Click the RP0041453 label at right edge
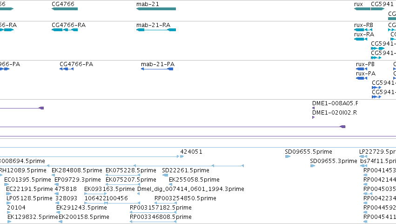Screen dimensions: 396x224 380,170
